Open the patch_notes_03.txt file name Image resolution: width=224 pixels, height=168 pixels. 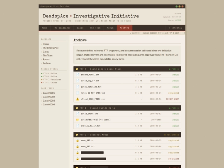91,87
